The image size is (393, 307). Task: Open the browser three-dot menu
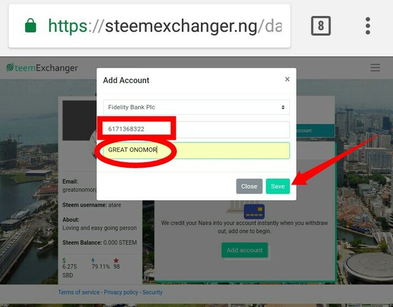point(368,26)
